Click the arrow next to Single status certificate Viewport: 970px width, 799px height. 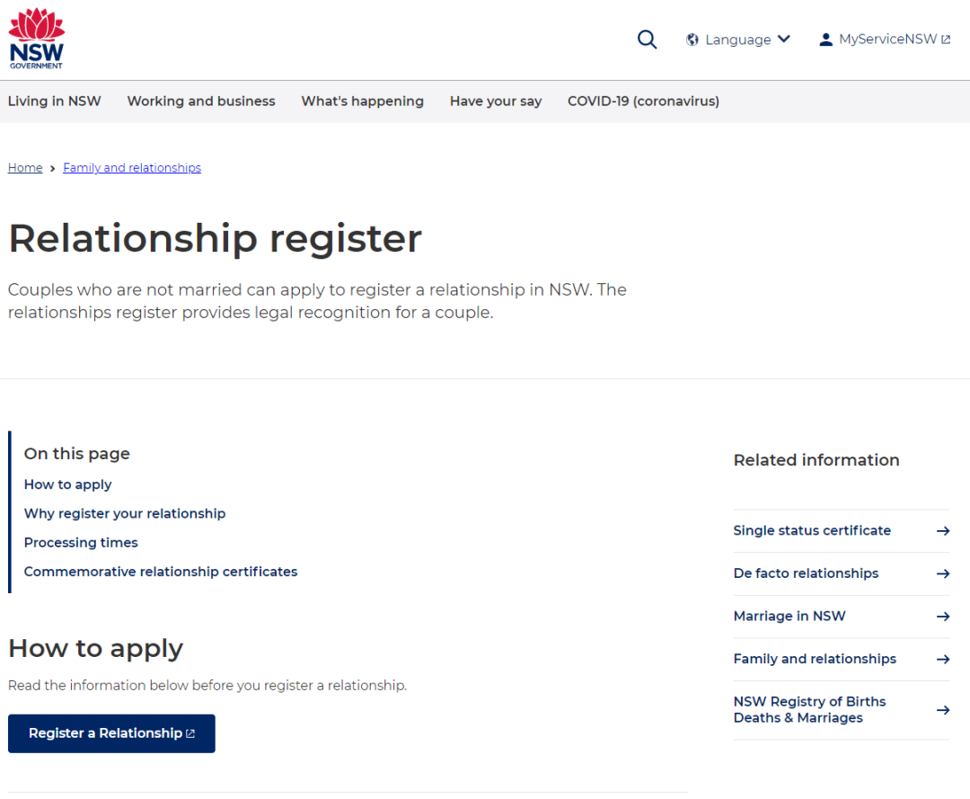point(943,531)
